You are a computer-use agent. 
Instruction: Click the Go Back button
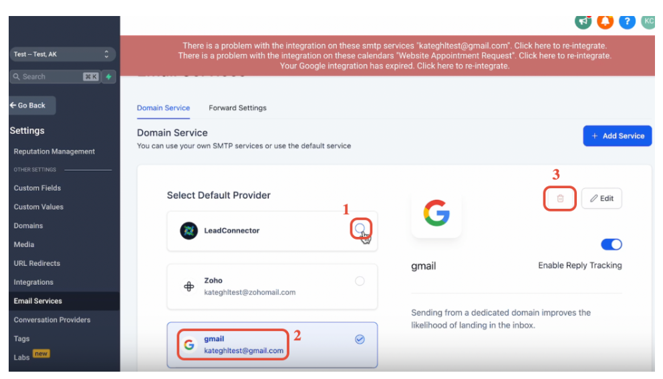click(33, 105)
